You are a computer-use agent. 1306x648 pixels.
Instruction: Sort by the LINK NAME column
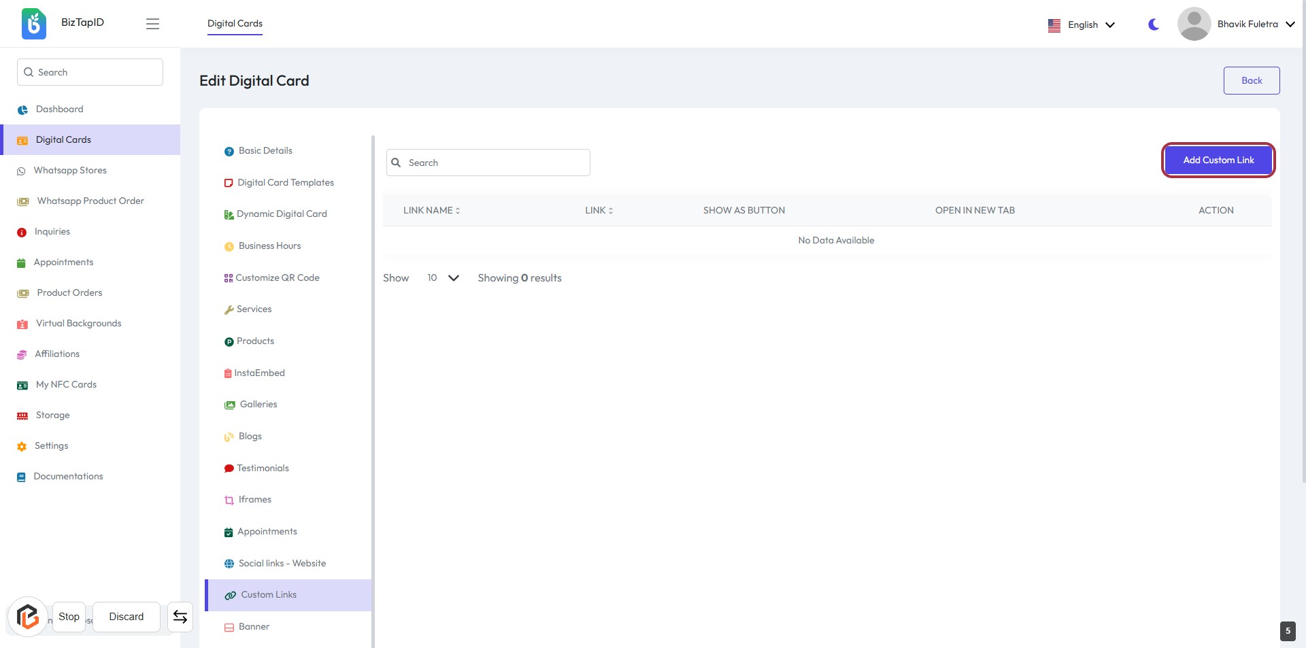point(431,211)
